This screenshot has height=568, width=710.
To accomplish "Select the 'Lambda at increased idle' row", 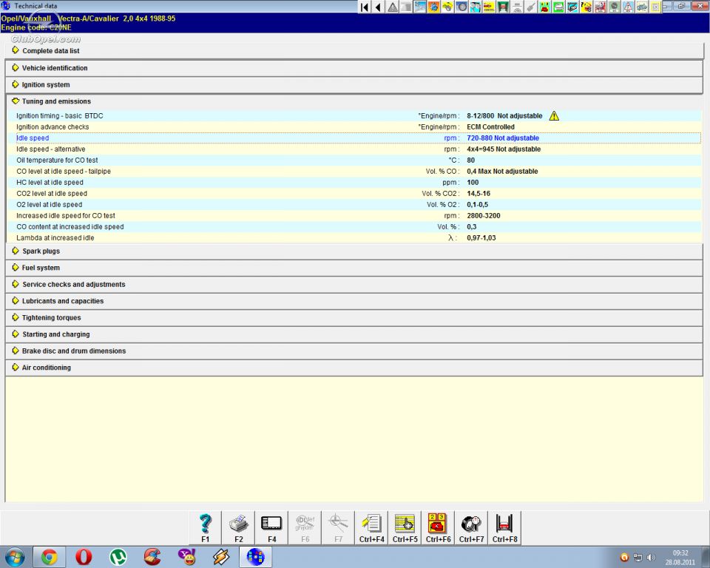I will (355, 238).
